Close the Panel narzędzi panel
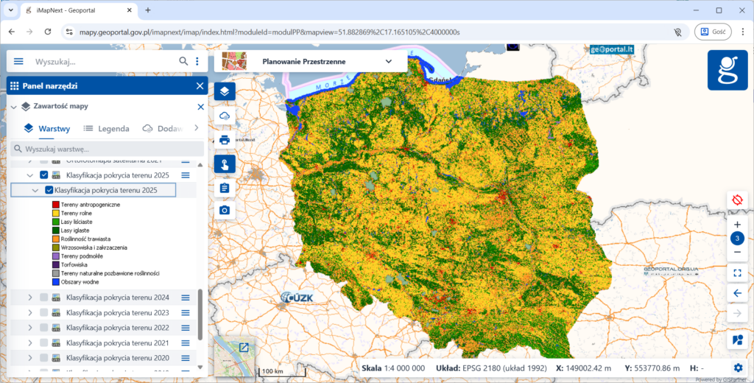This screenshot has width=754, height=383. pos(200,86)
